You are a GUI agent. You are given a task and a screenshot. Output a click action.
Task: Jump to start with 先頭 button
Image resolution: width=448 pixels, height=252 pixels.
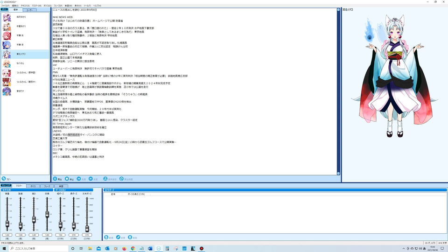[81, 179]
